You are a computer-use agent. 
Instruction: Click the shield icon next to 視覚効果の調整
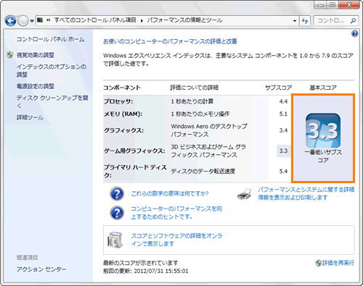(x=10, y=55)
